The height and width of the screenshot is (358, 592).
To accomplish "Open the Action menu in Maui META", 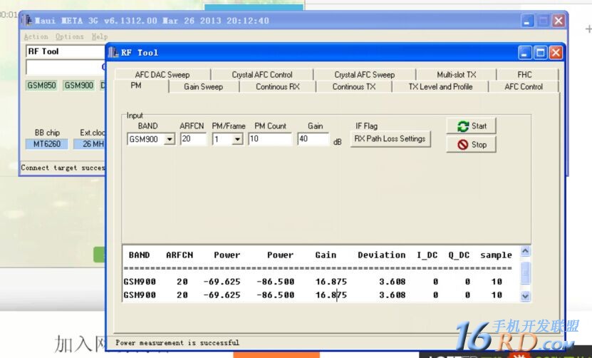I will [36, 36].
